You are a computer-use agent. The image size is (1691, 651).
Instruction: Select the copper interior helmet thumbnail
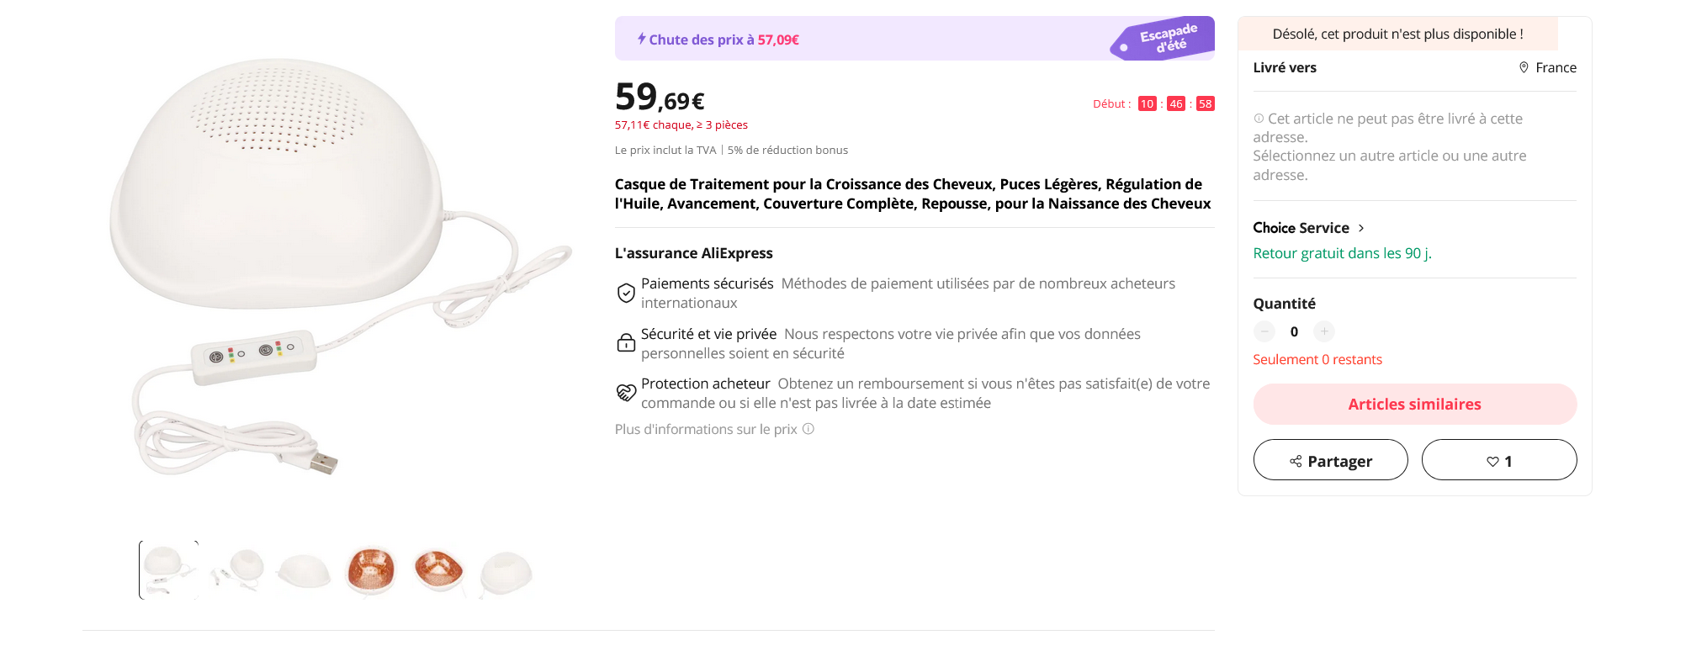(x=370, y=570)
